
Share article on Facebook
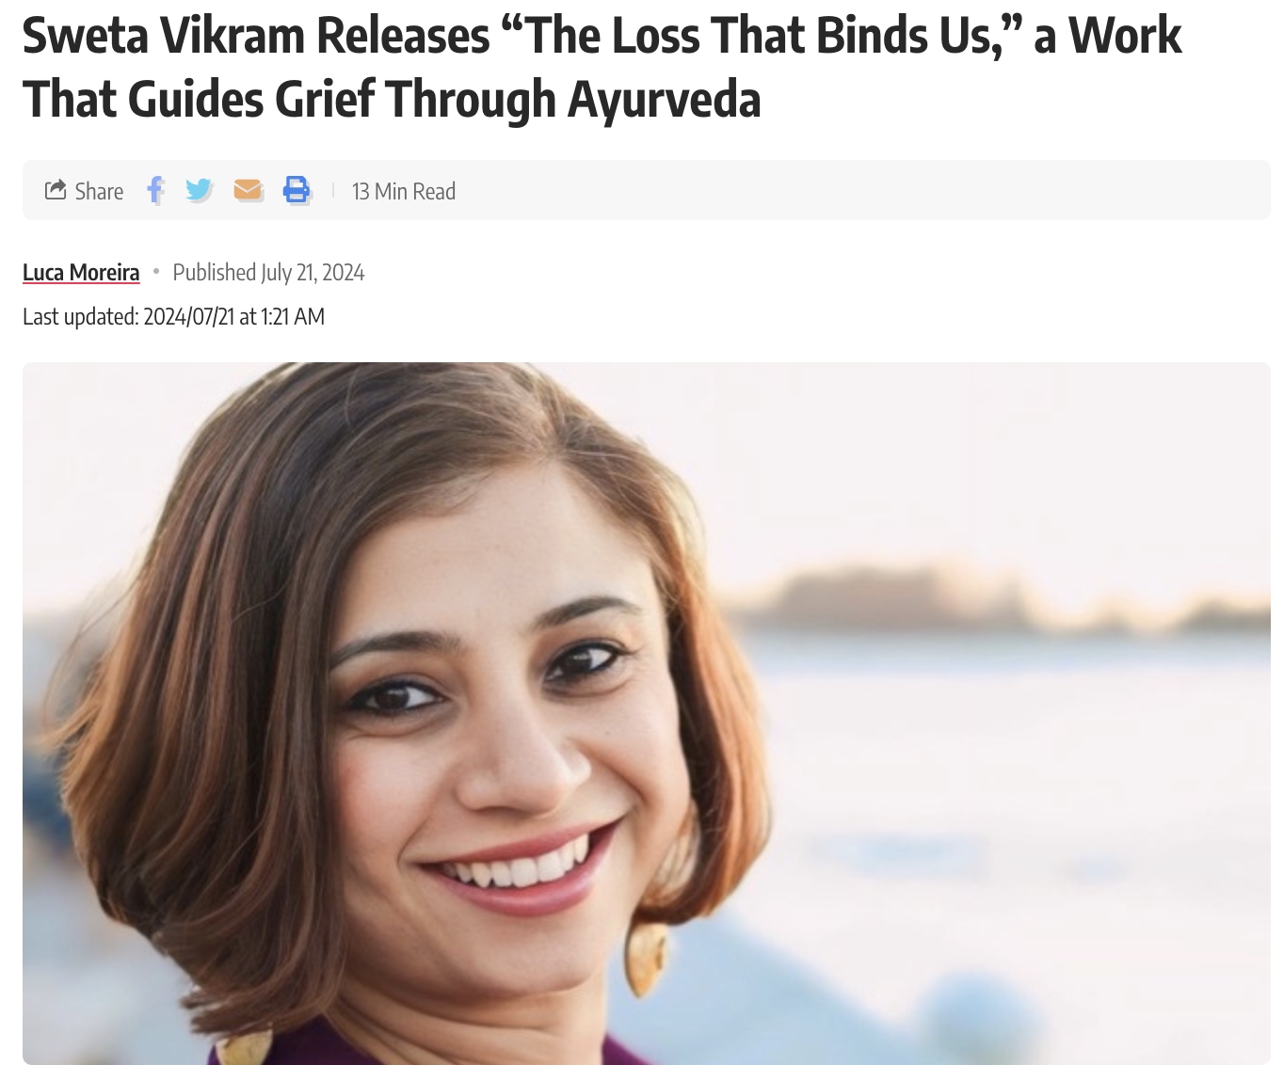pos(155,190)
